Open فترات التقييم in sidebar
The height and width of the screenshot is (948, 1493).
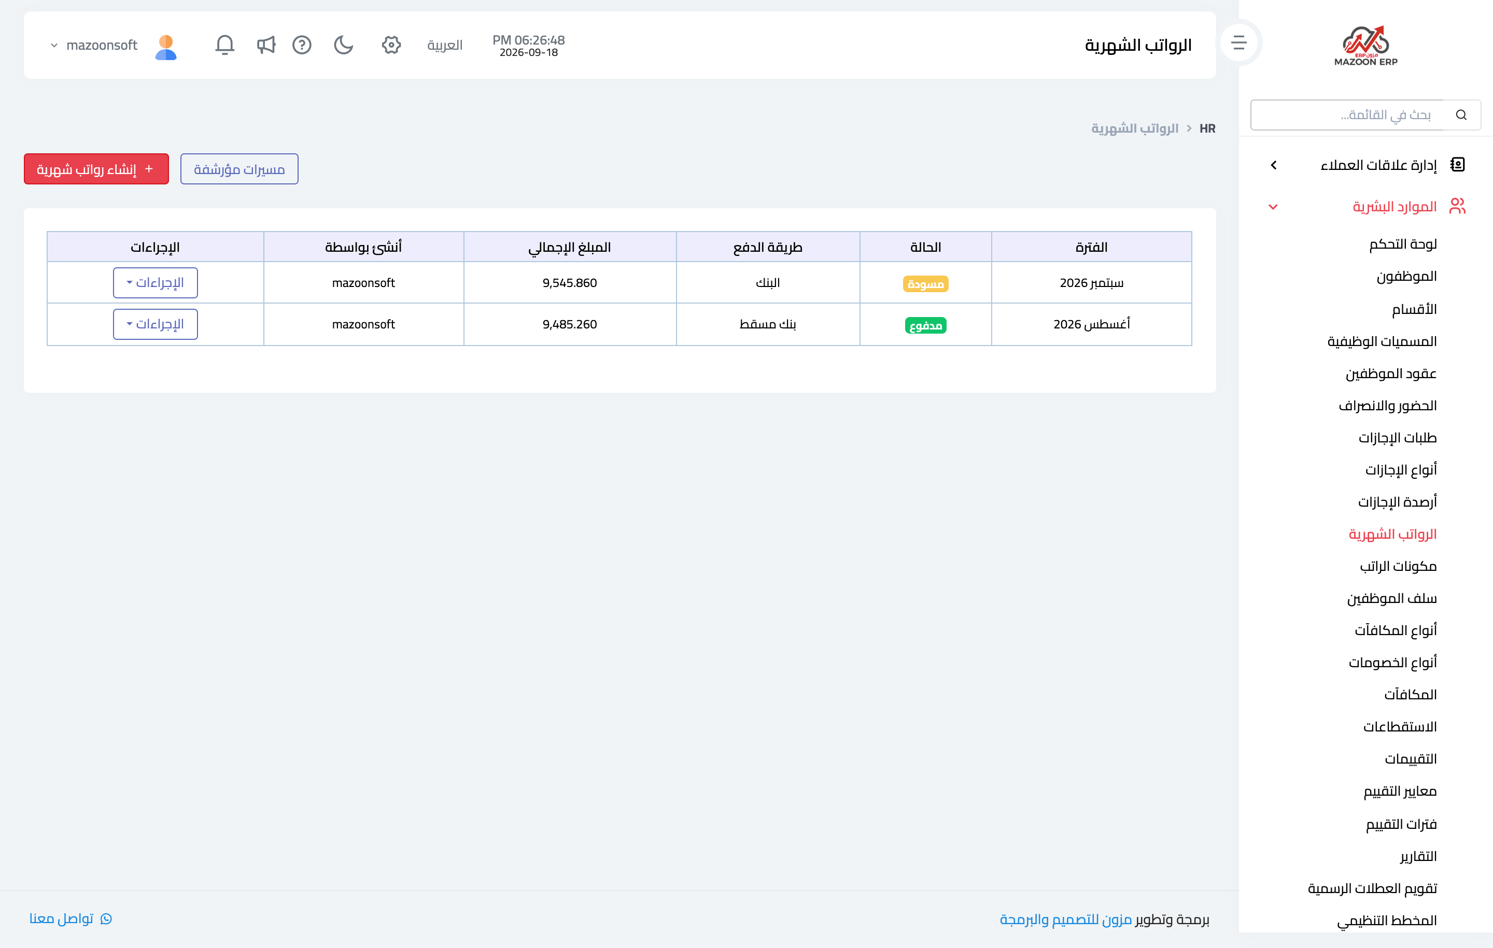[x=1401, y=824]
